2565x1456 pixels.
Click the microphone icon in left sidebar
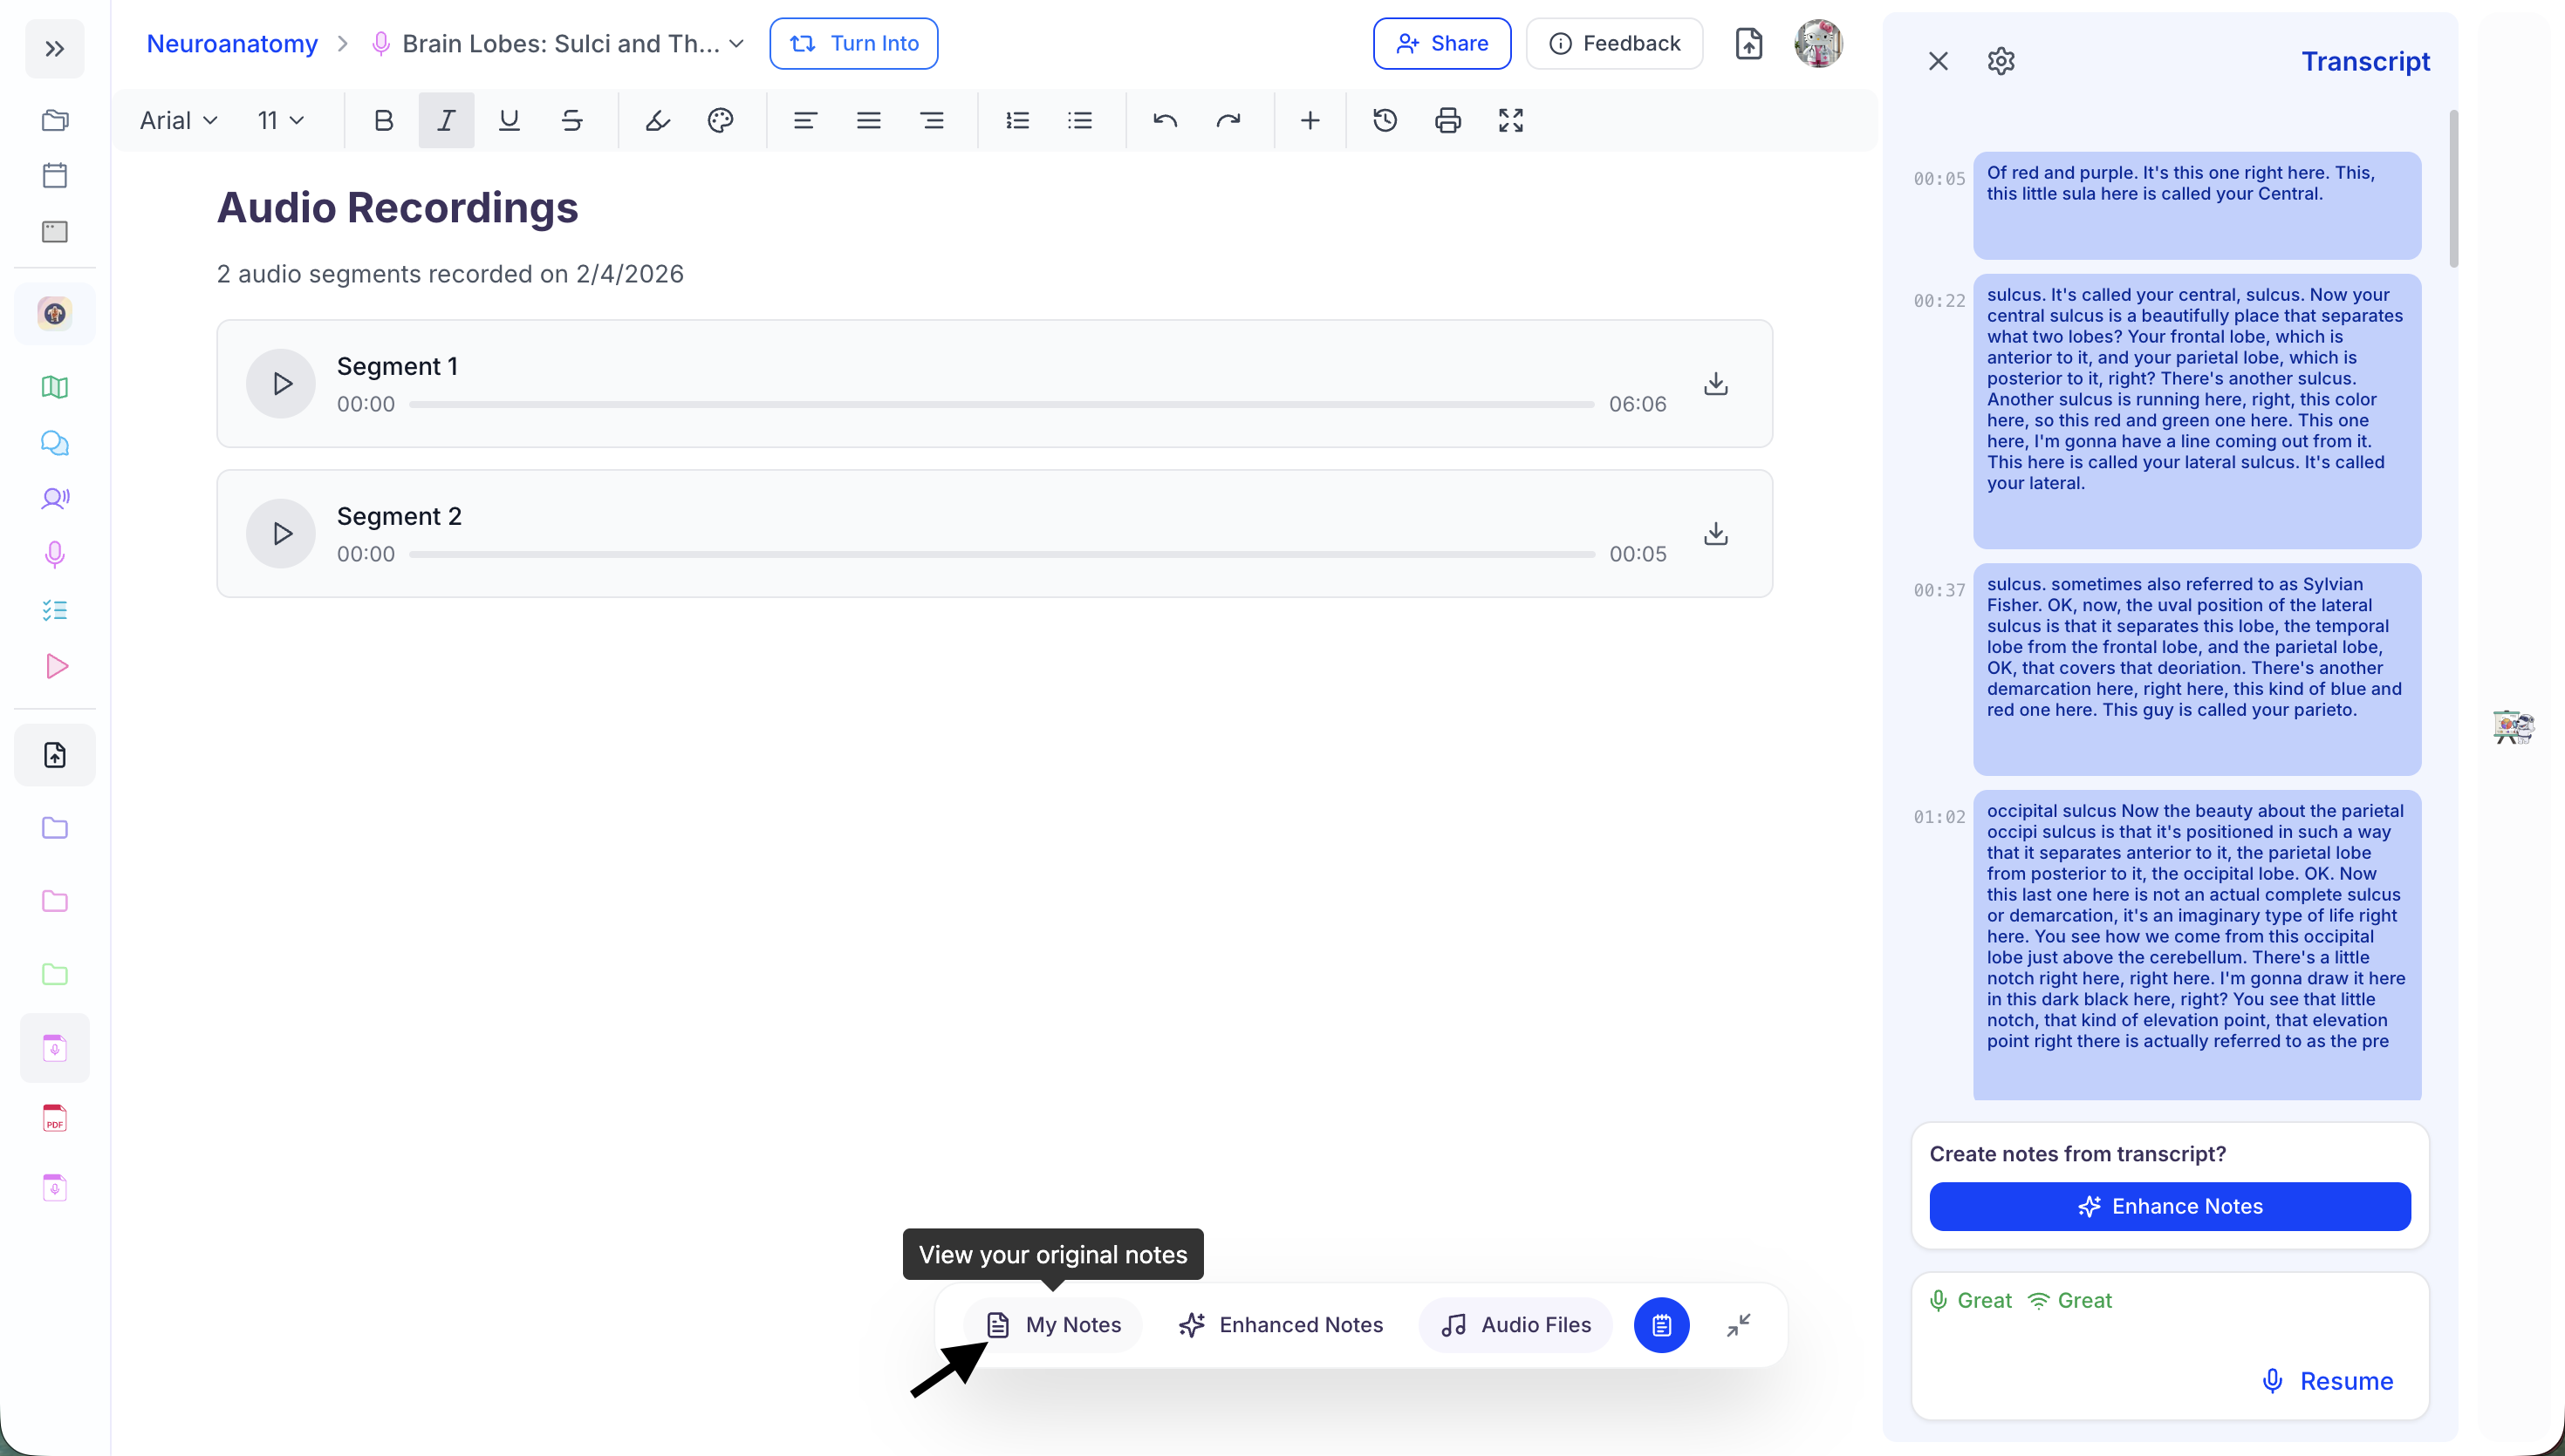click(x=55, y=555)
